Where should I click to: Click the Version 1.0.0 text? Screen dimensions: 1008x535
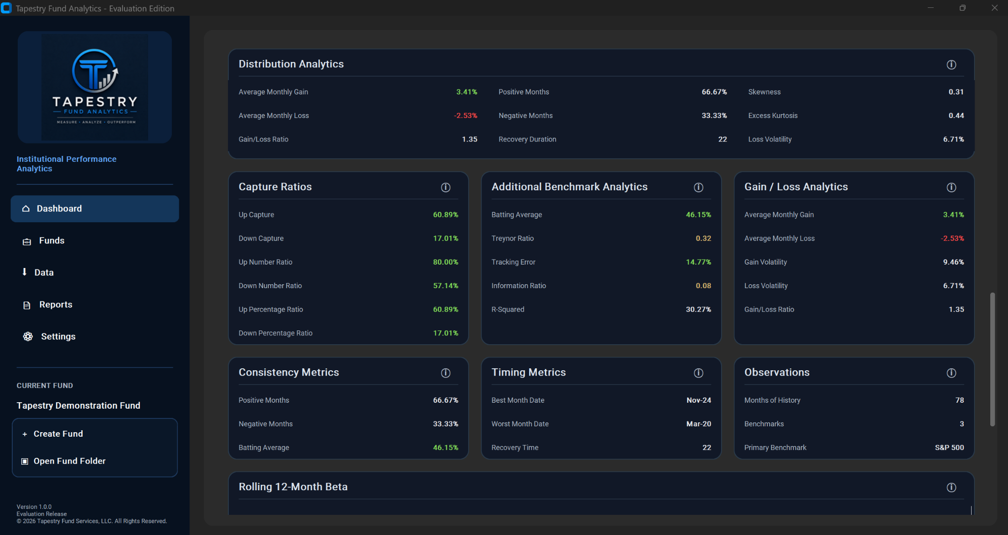[34, 507]
